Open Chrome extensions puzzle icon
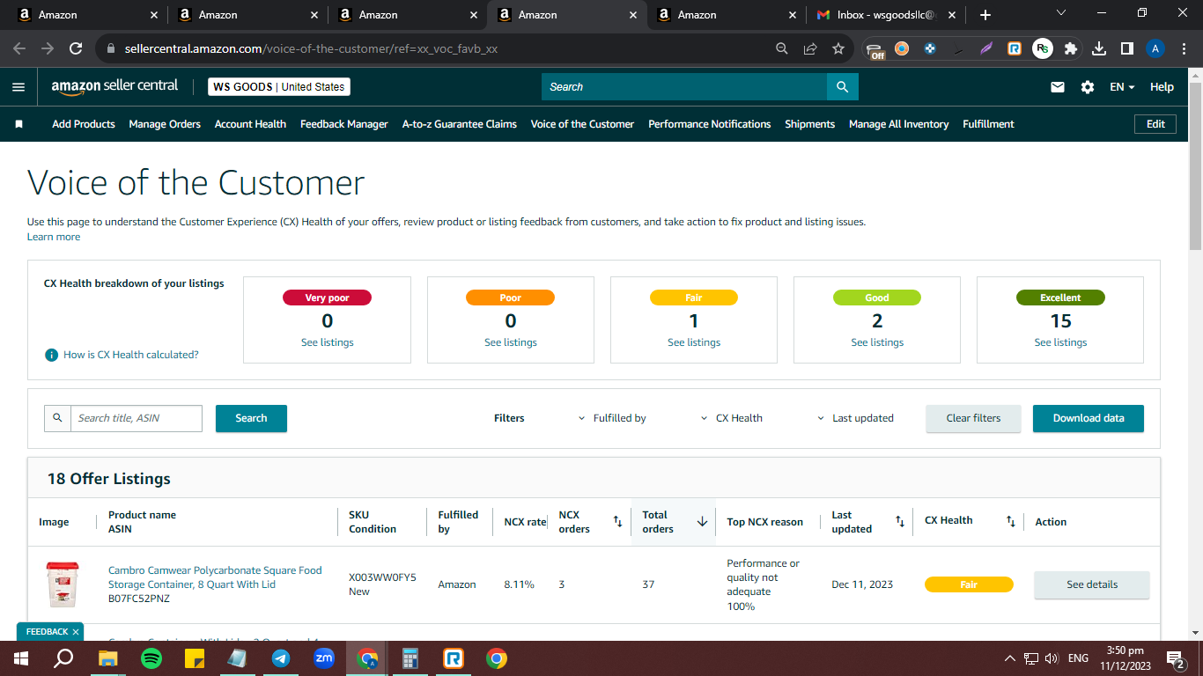 (x=1071, y=48)
